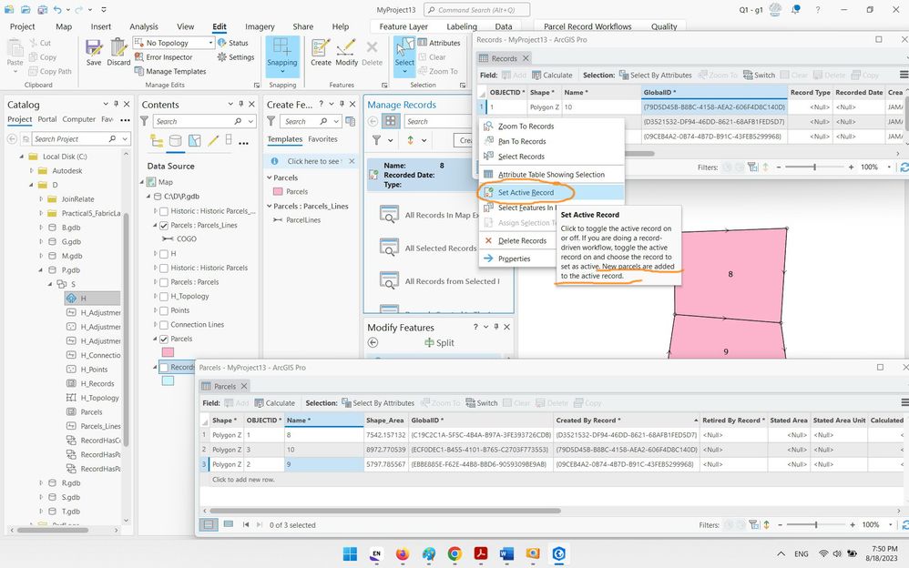Switch to Favorites tab in Create Features
The height and width of the screenshot is (568, 909).
pos(323,139)
